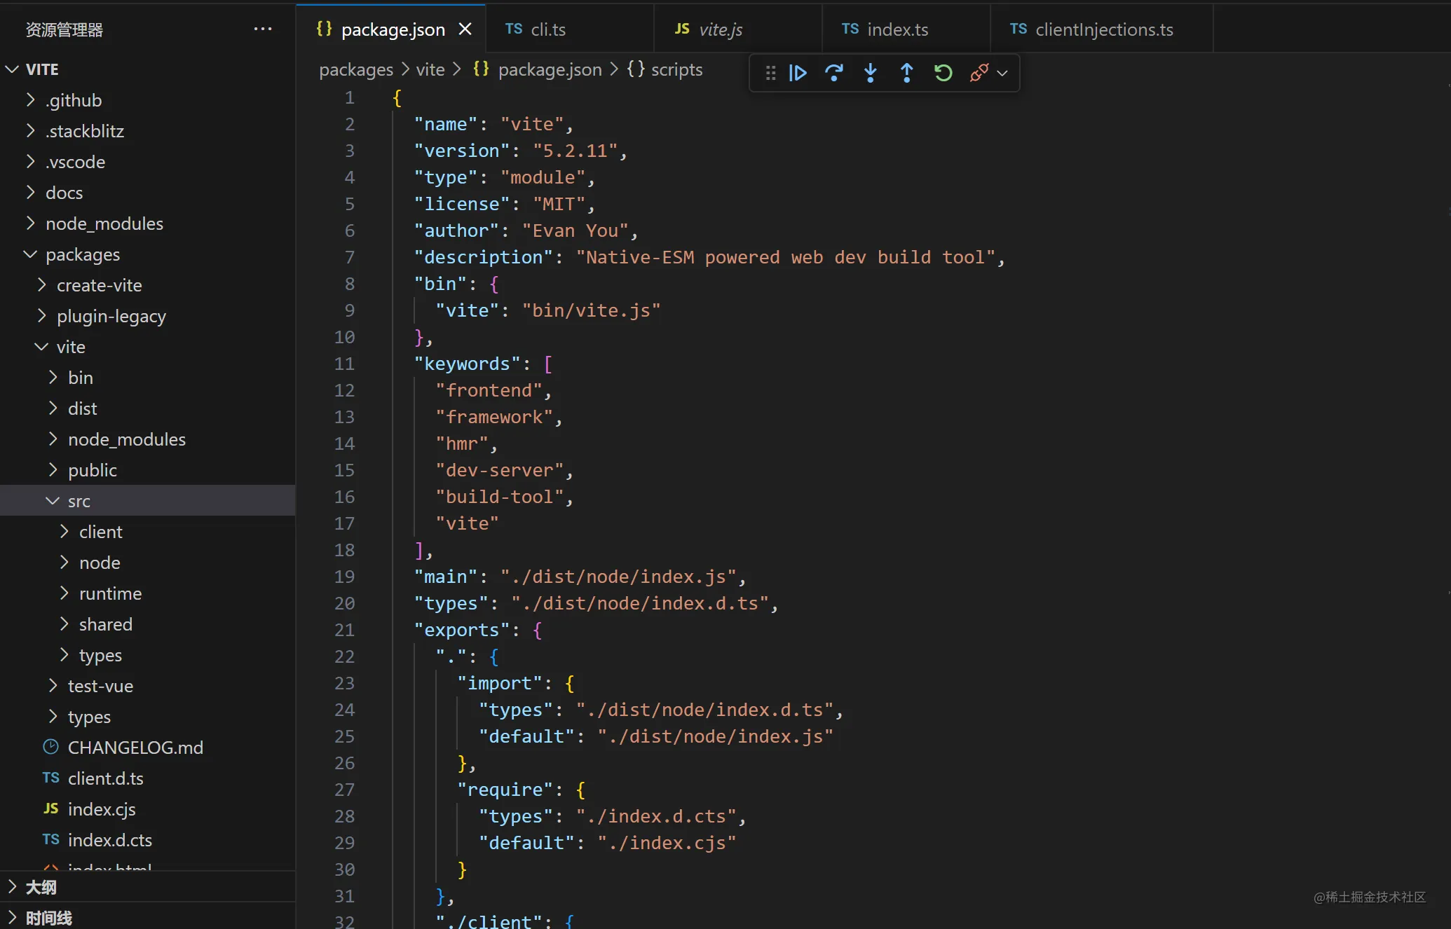This screenshot has width=1451, height=929.
Task: Open the dropdown next to Disconnect
Action: (1002, 73)
